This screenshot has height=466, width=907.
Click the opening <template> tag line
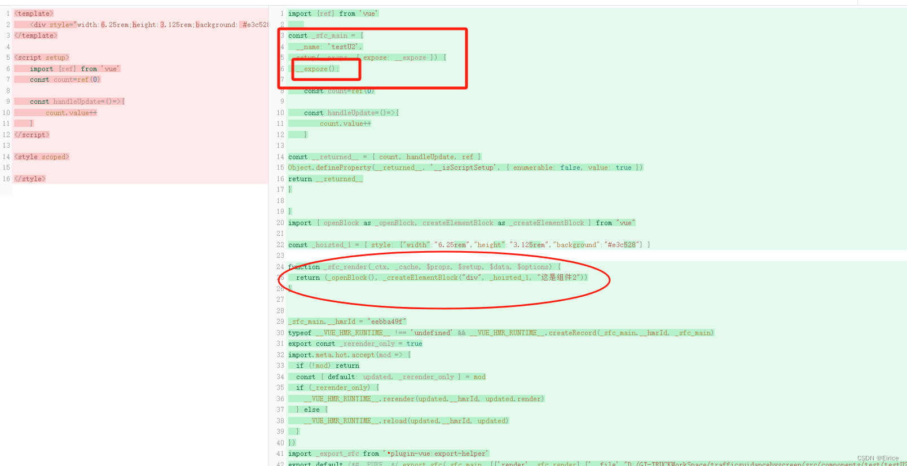pos(34,14)
